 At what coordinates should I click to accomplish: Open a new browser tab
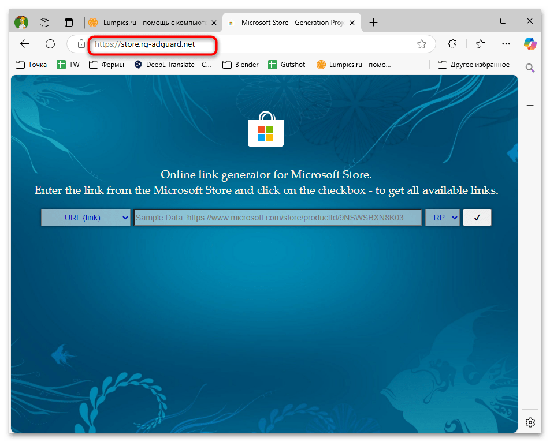(374, 23)
